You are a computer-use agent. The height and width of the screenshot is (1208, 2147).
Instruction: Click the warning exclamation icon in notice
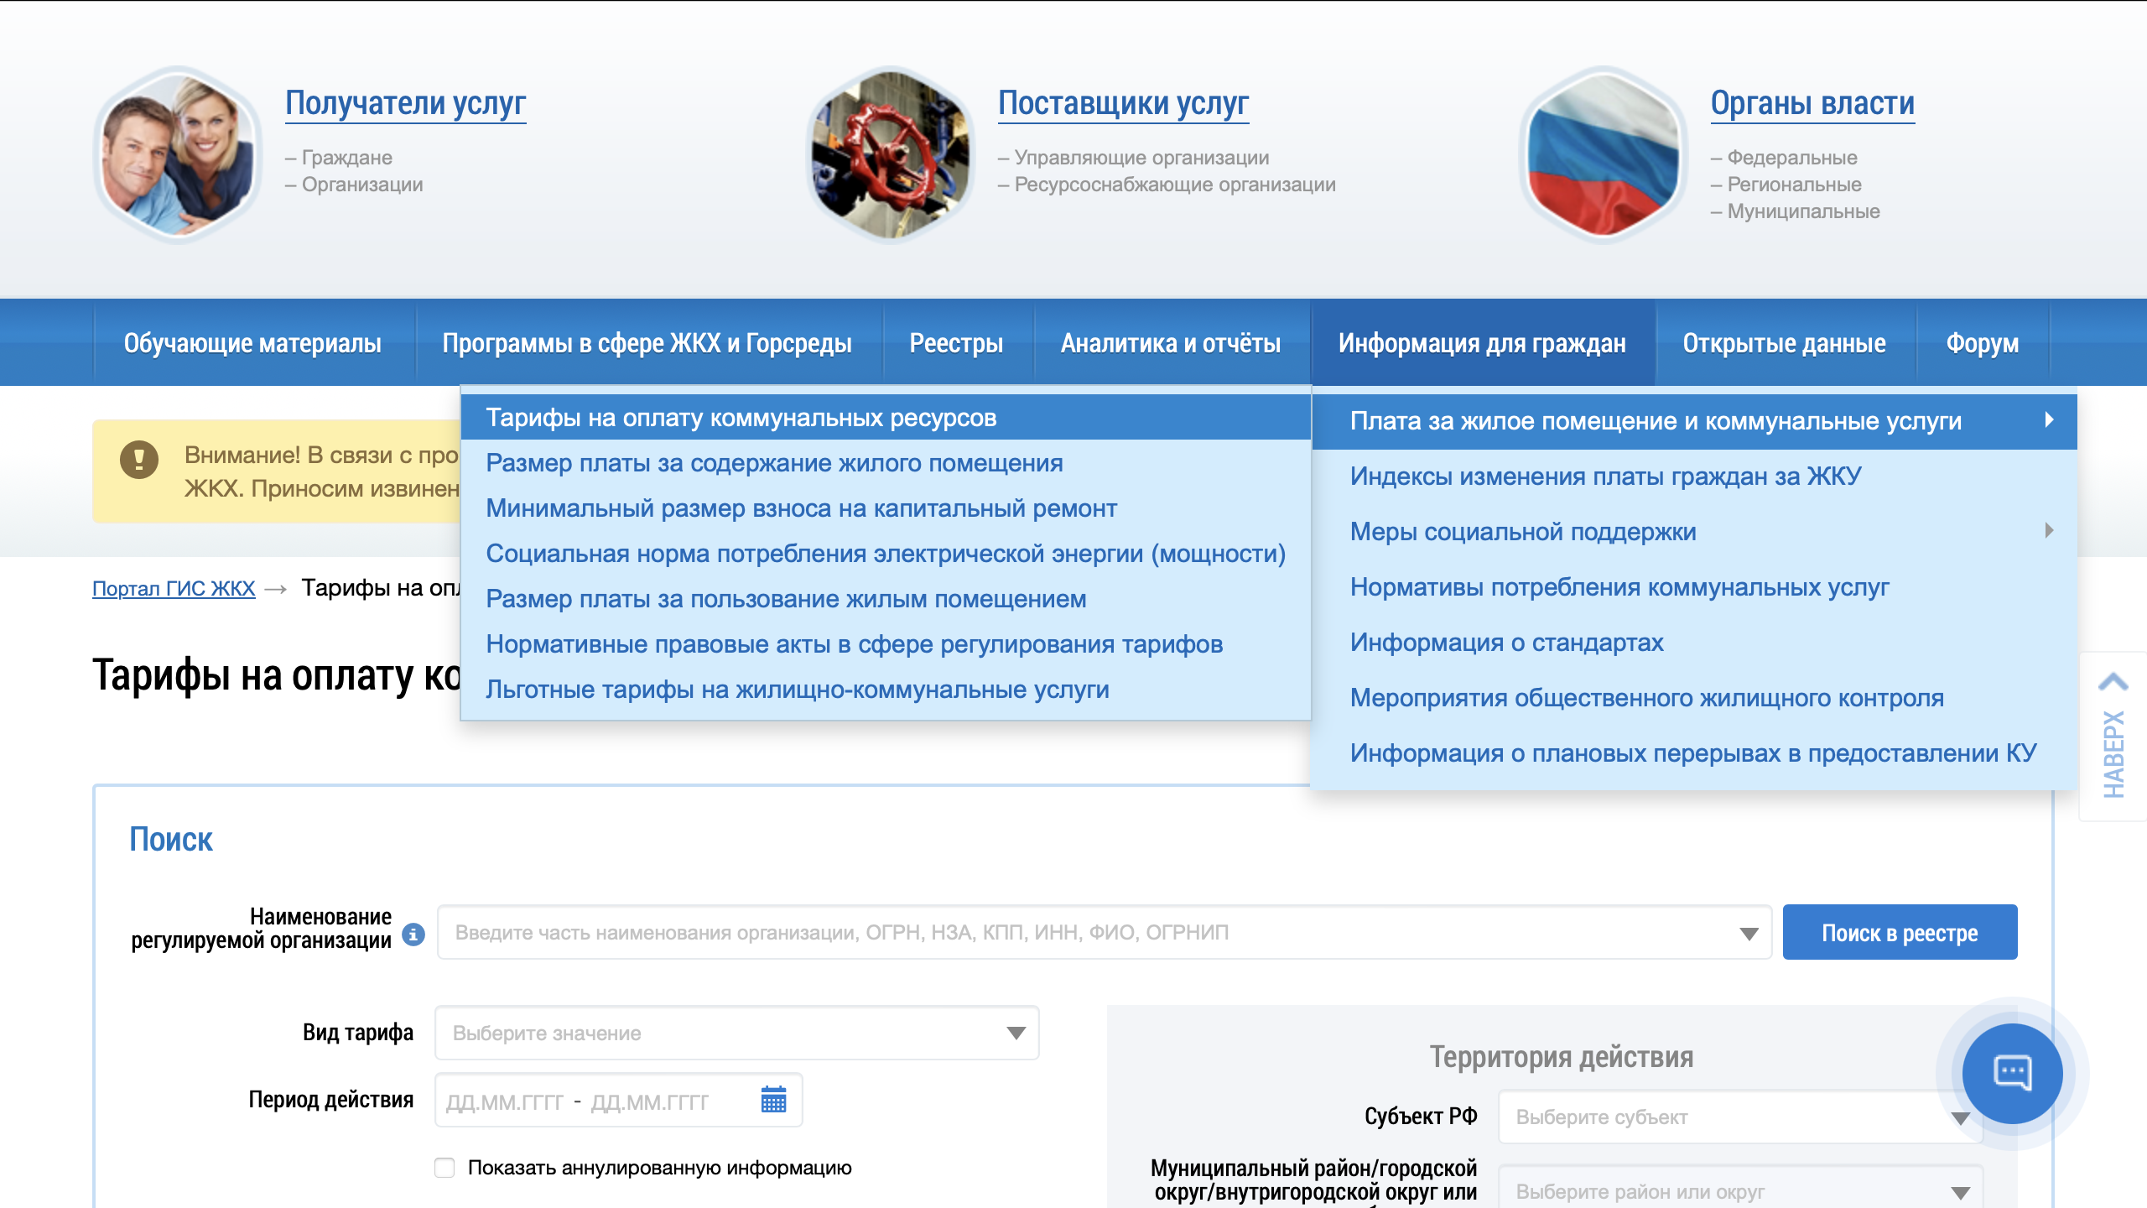click(x=139, y=459)
